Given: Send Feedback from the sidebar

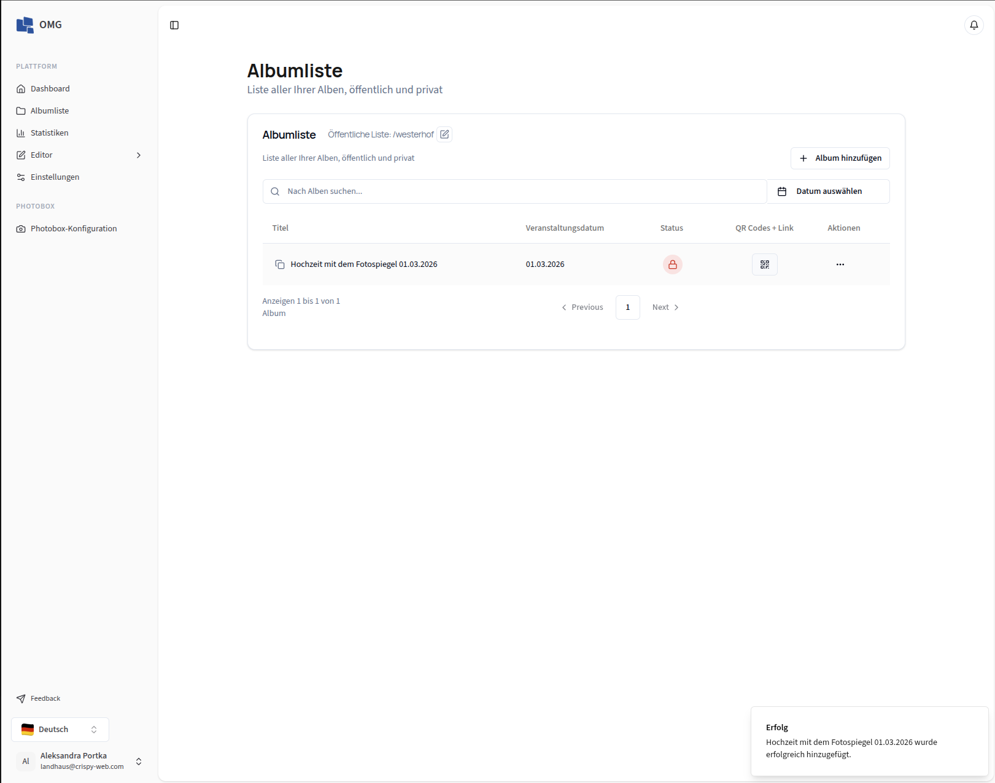Looking at the screenshot, I should (x=39, y=699).
